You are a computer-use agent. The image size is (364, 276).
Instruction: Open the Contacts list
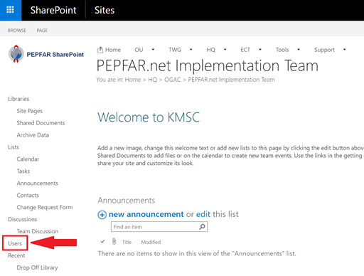[x=28, y=196]
